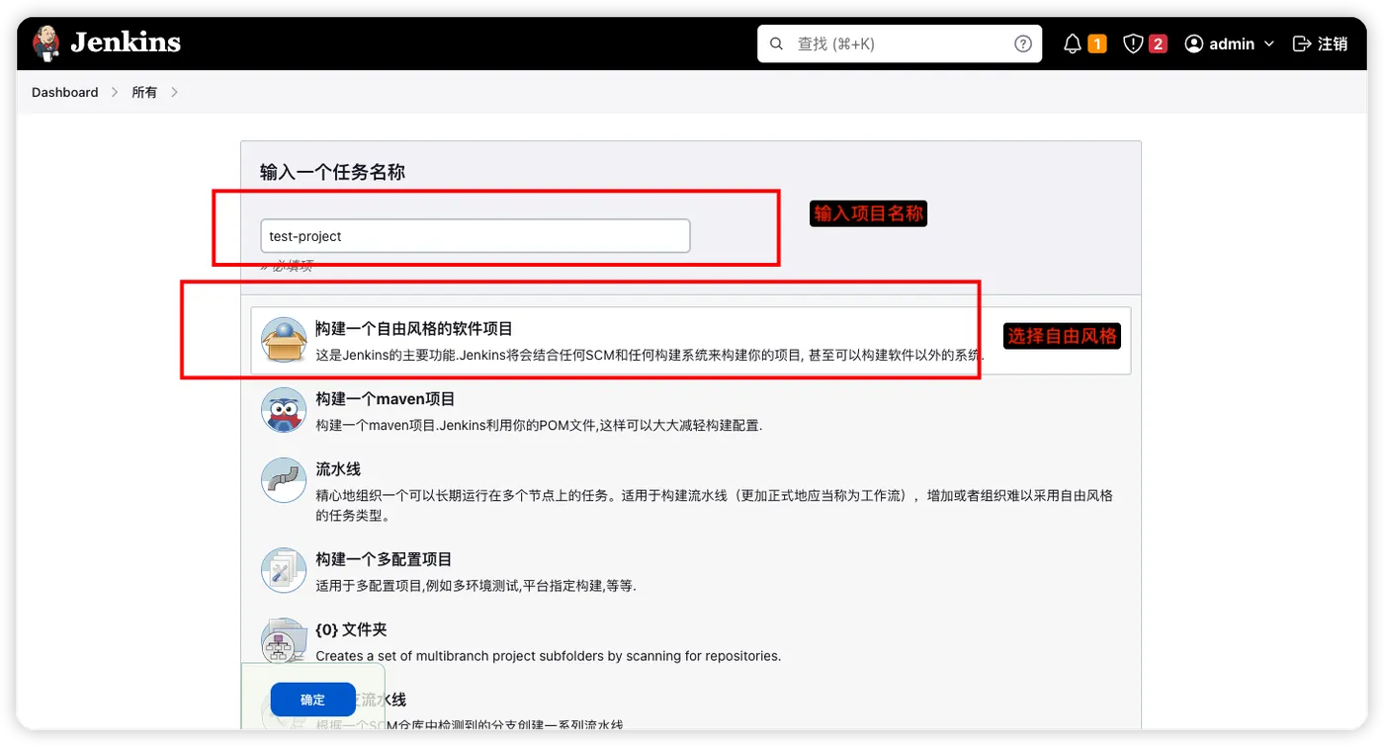Click the pipeline description starting 精心地组织
1384x746 pixels.
714,505
